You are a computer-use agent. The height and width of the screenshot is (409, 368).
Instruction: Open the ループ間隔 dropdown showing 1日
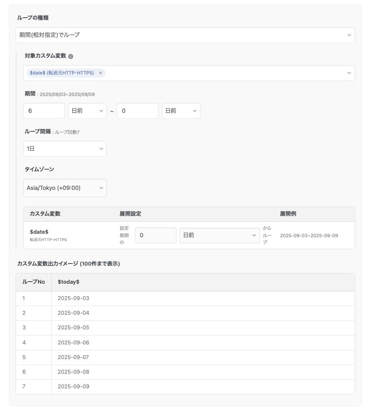click(x=65, y=149)
